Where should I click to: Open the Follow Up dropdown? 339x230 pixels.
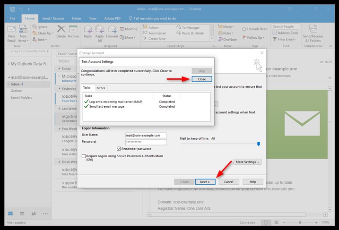pyautogui.click(x=253, y=37)
